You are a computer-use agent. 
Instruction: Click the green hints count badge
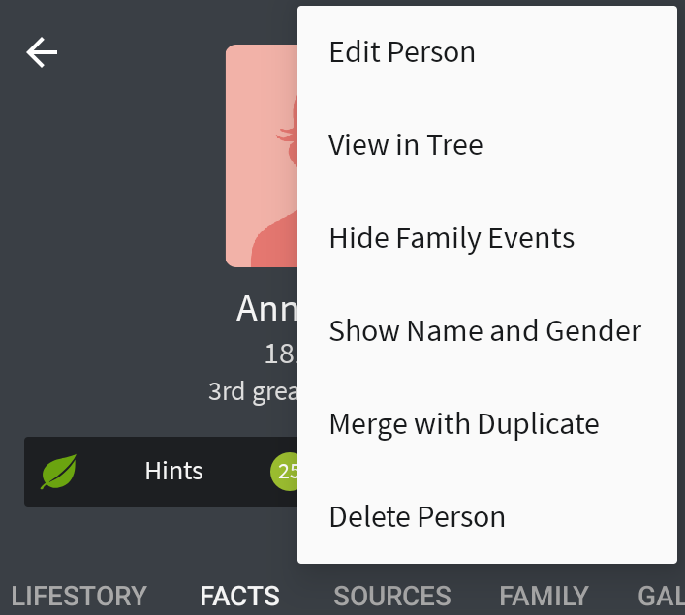coord(284,472)
